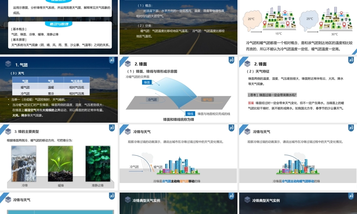Screen dimensions: 357x214
Task: Select the 概念与原理 teal pill badge
Action: click(58, 24)
